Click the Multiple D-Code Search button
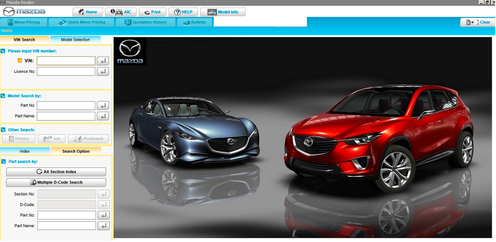This screenshot has width=496, height=242. pos(56,182)
